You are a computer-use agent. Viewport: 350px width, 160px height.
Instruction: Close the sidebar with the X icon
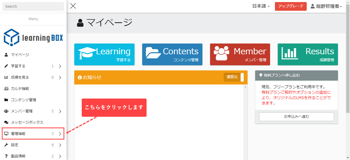(x=73, y=6)
